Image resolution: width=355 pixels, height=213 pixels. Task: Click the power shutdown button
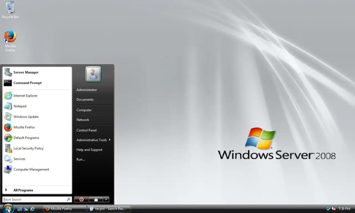pyautogui.click(x=81, y=199)
